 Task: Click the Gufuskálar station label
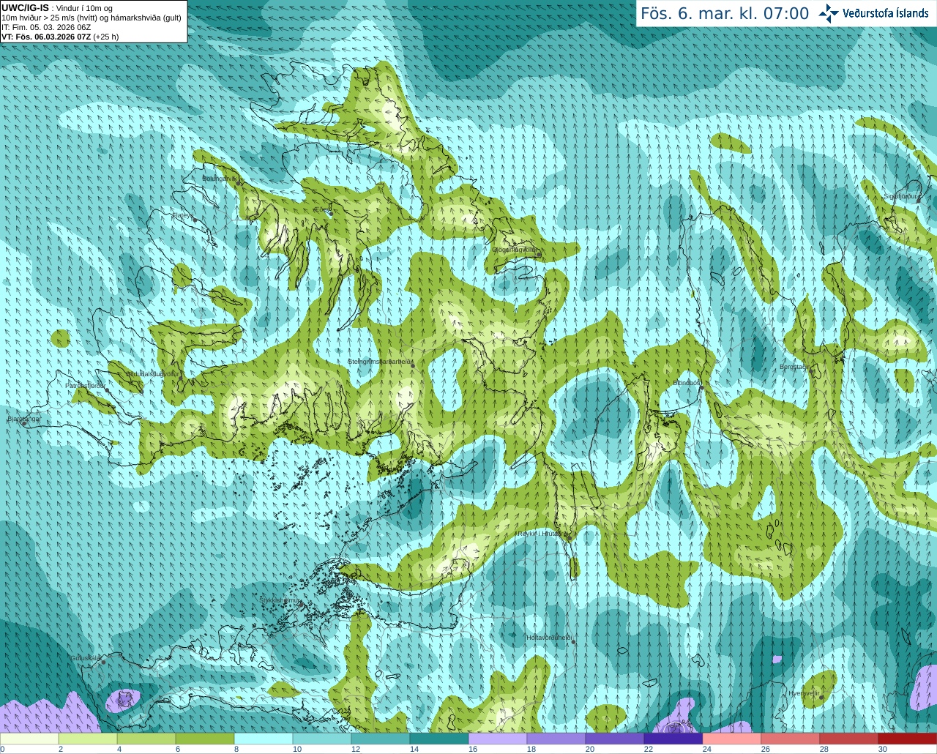[86, 658]
